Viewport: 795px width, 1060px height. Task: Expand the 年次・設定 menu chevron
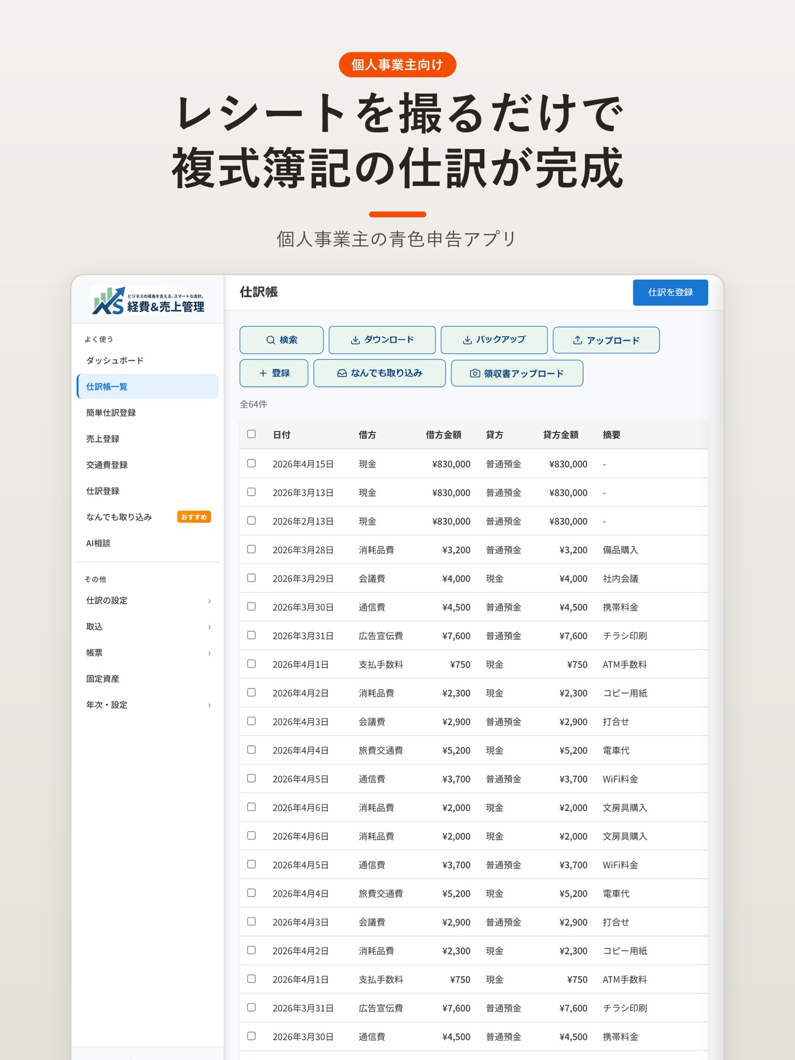(x=210, y=705)
